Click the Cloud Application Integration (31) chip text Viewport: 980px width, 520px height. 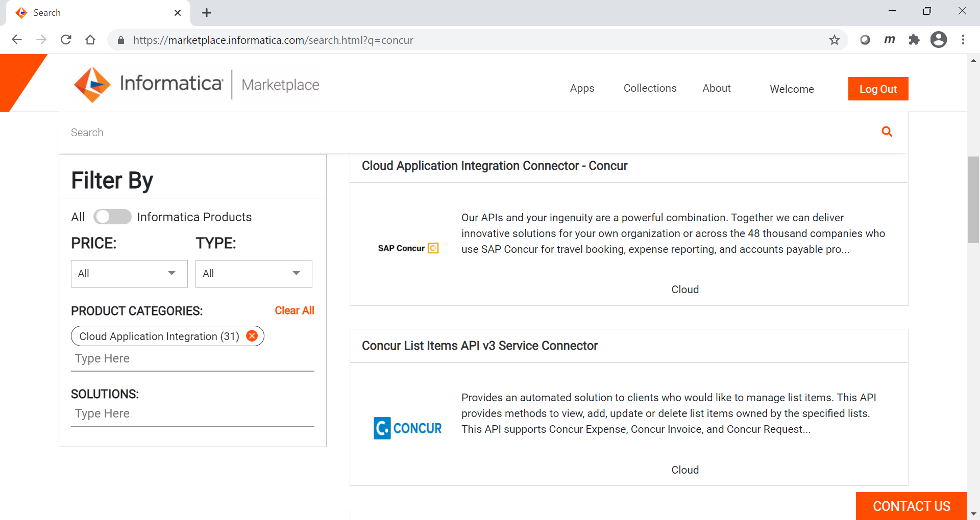159,336
